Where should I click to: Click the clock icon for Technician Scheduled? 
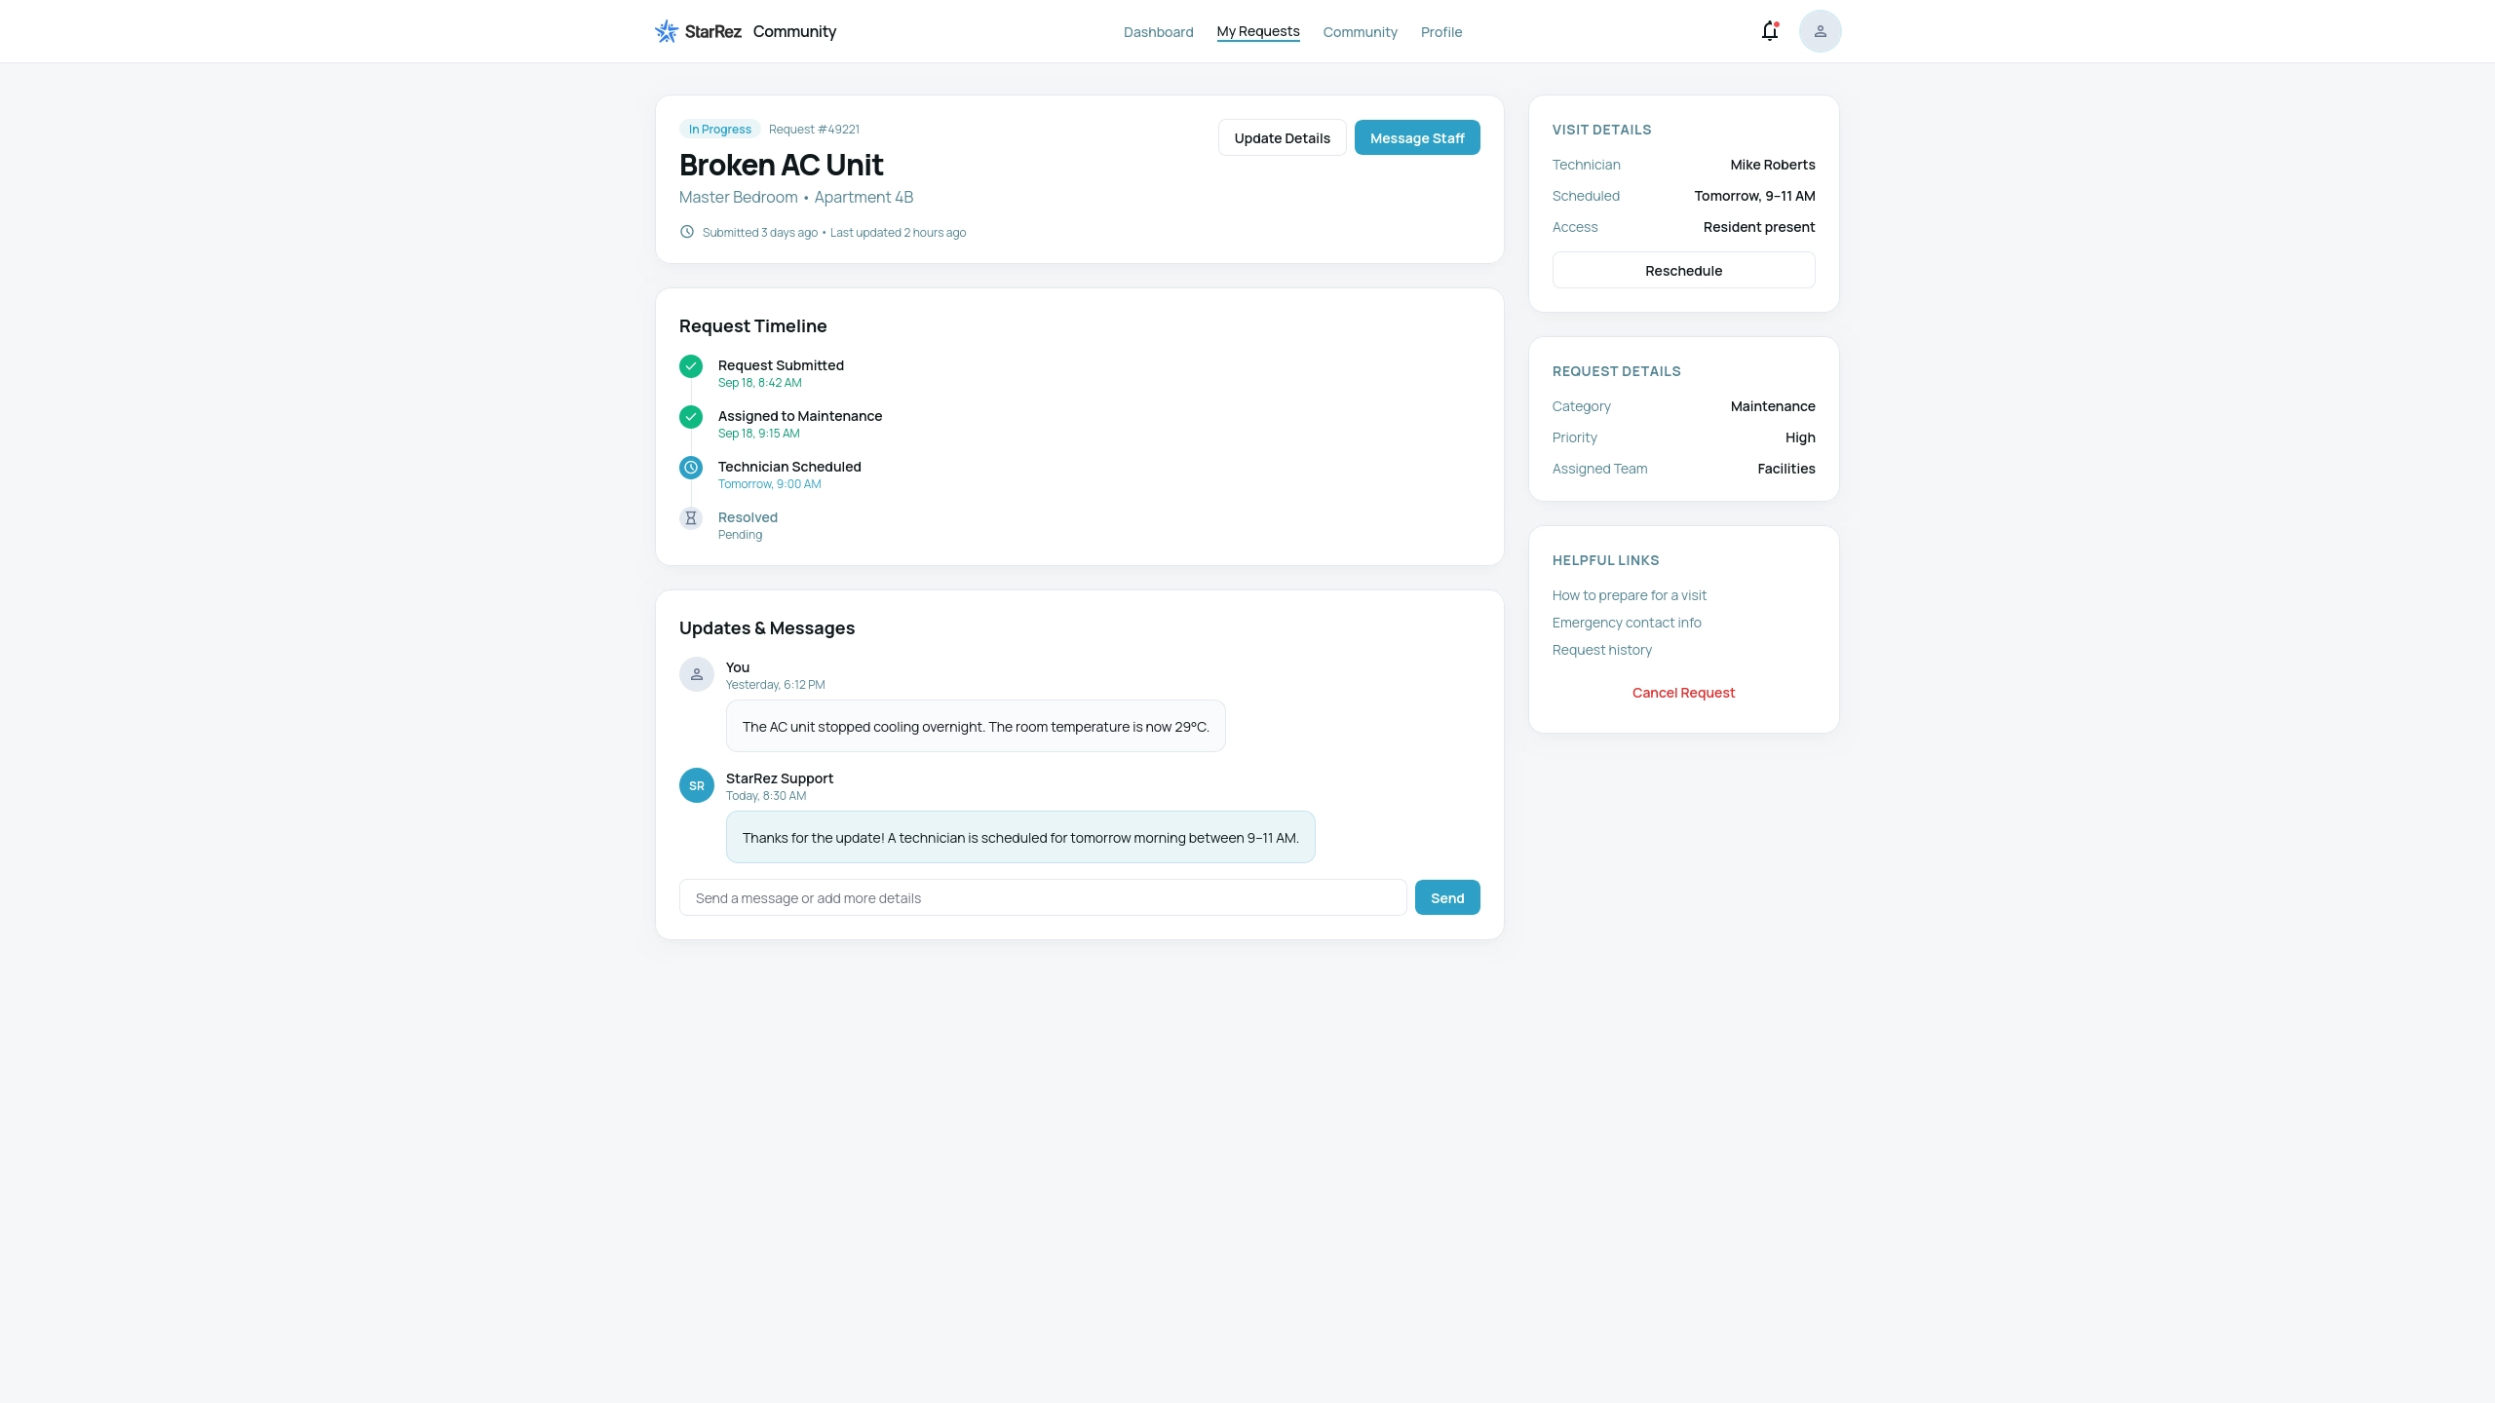point(691,468)
